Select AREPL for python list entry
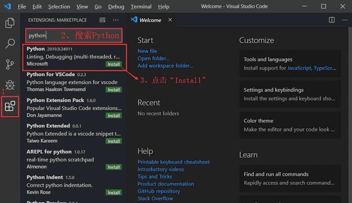This screenshot has width=352, height=203. (74, 160)
